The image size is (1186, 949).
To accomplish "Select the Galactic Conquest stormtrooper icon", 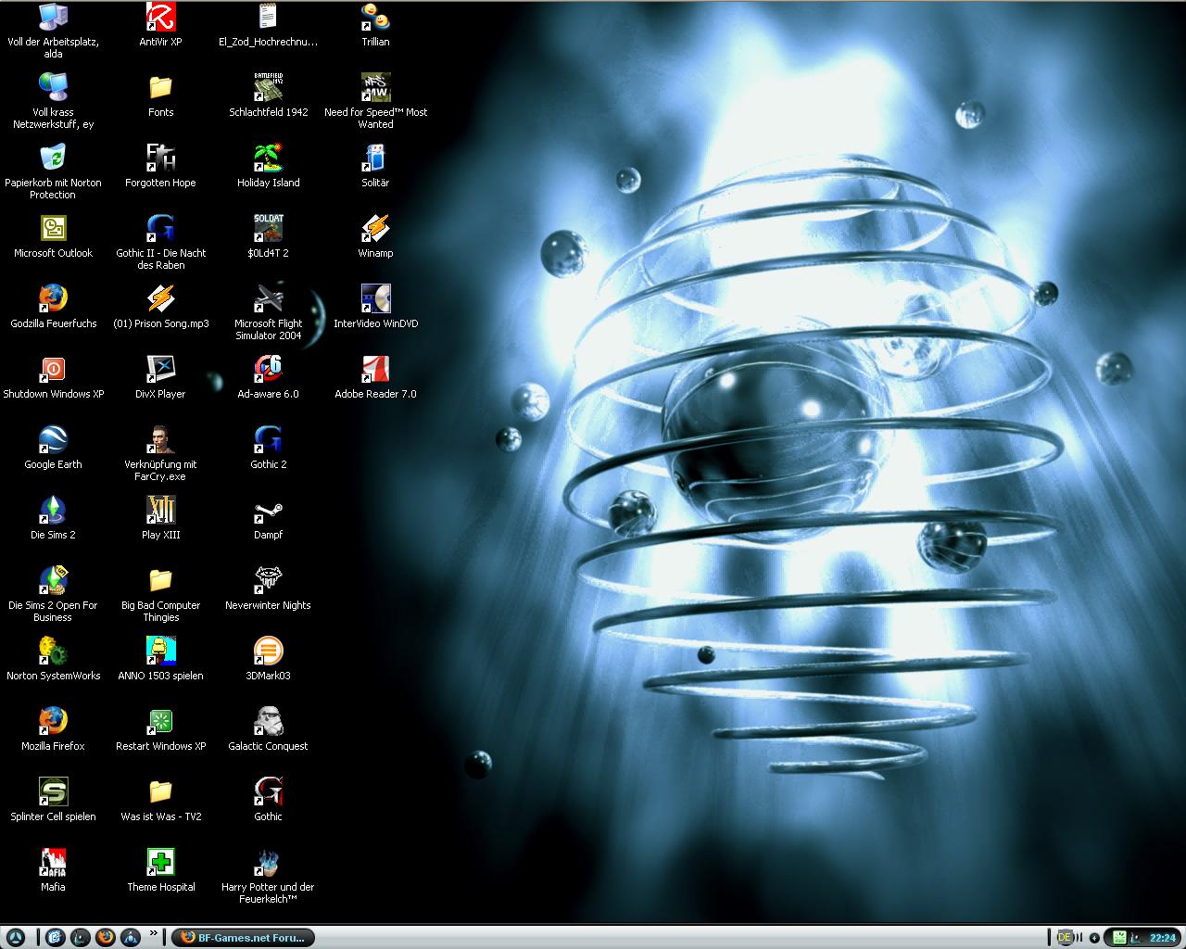I will [268, 722].
